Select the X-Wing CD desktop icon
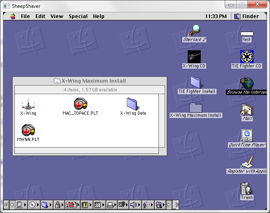 (194, 59)
